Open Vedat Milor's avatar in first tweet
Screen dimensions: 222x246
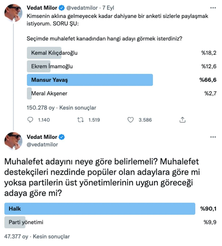tap(13, 13)
